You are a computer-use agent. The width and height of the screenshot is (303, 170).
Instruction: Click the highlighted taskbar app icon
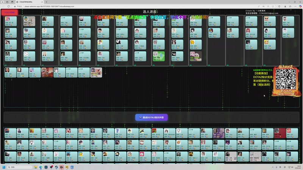[x=62, y=167]
